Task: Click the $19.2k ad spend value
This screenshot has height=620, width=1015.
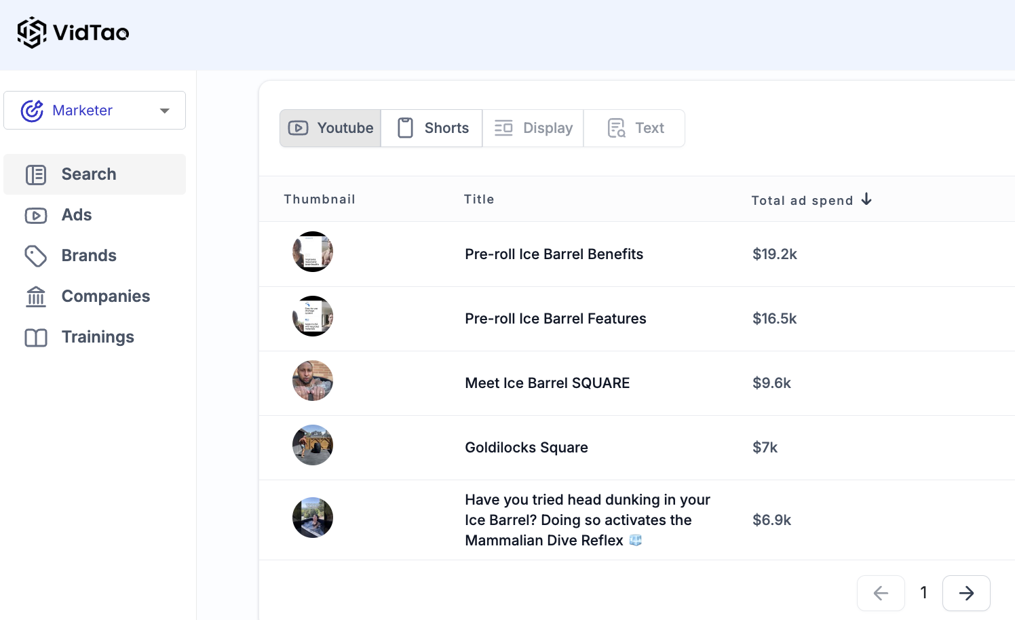Action: point(775,254)
